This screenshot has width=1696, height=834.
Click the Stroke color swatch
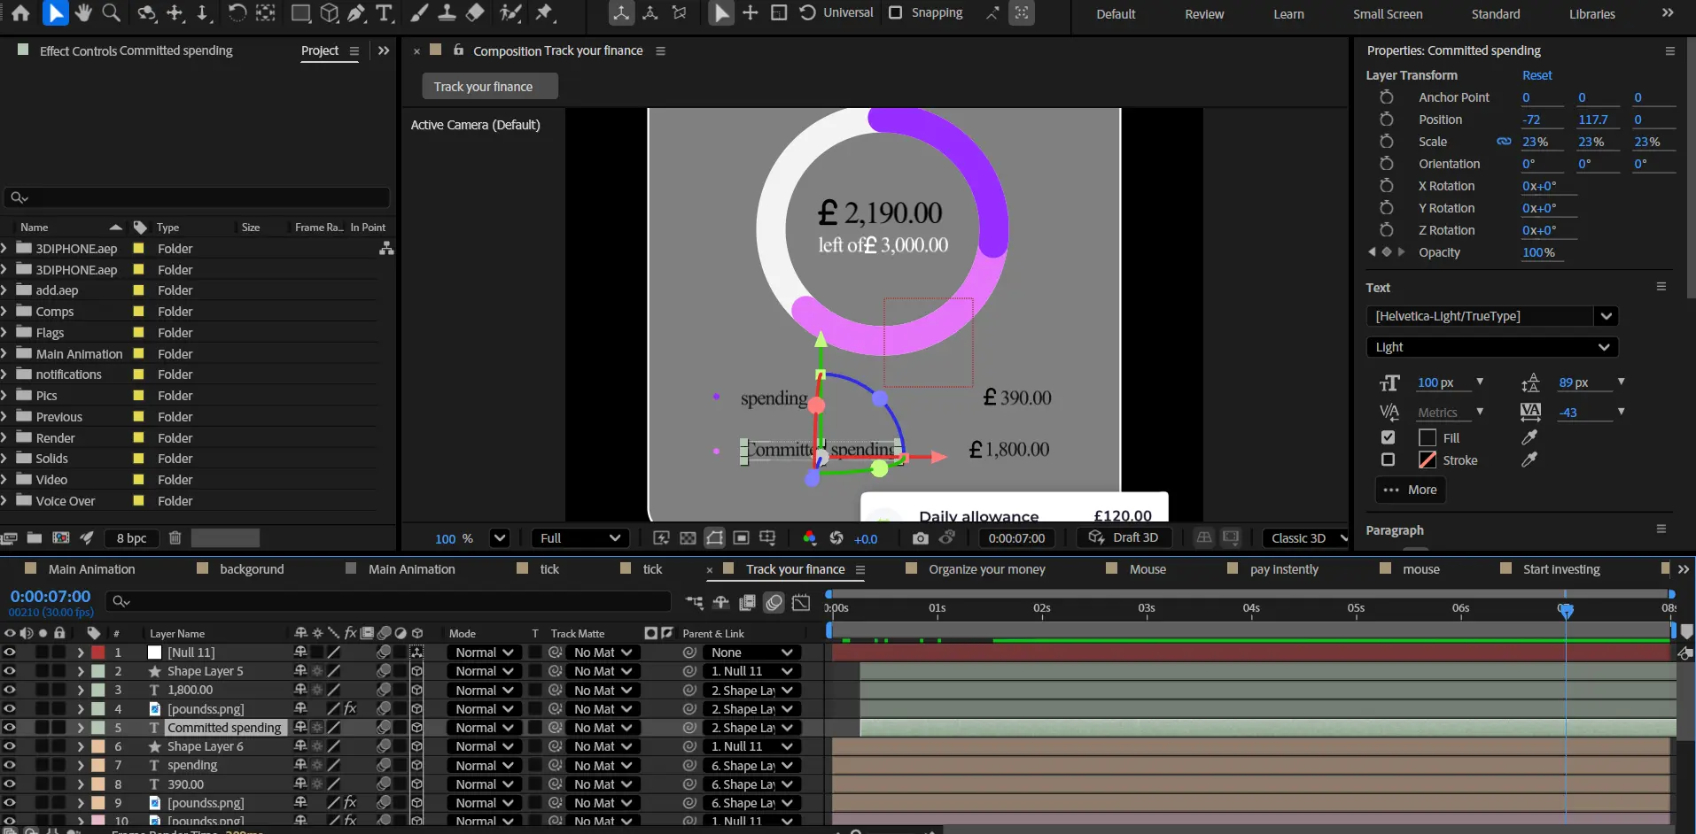click(x=1427, y=460)
